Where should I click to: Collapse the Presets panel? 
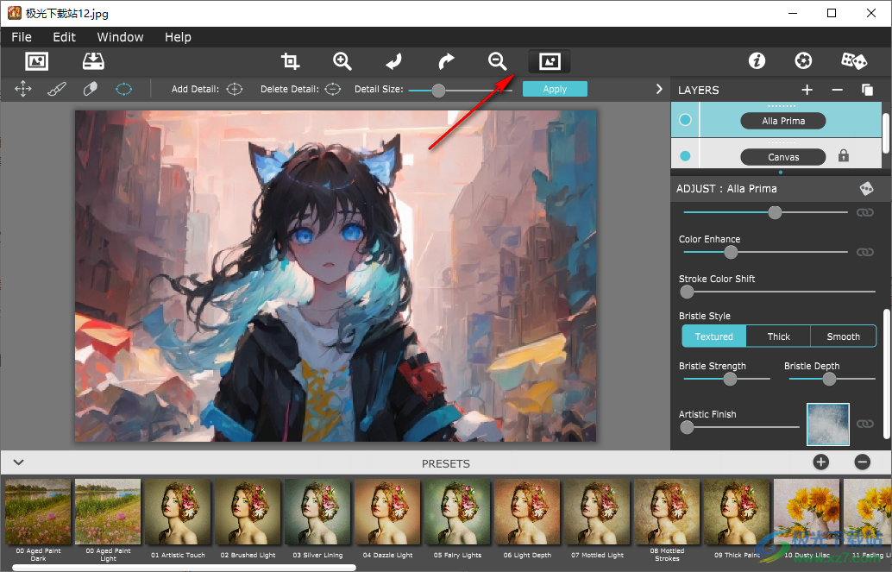(18, 463)
